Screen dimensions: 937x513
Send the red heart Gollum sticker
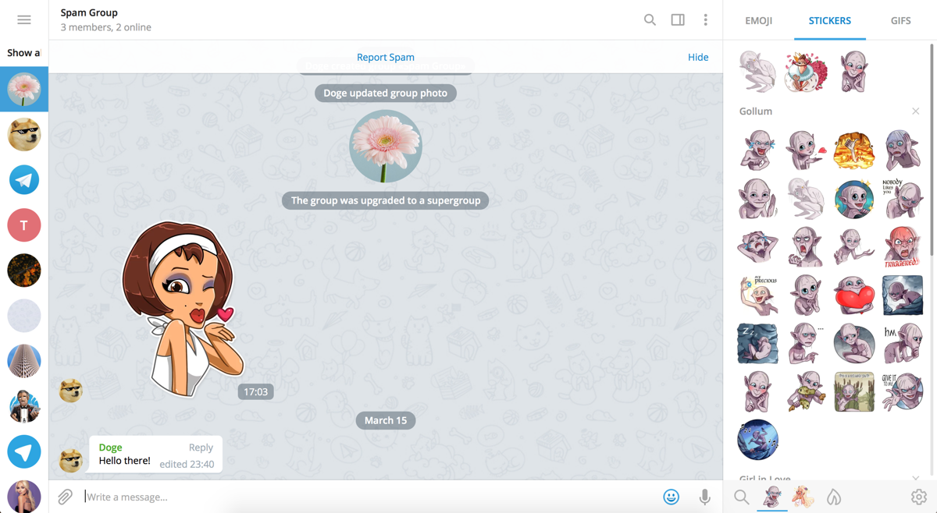854,295
